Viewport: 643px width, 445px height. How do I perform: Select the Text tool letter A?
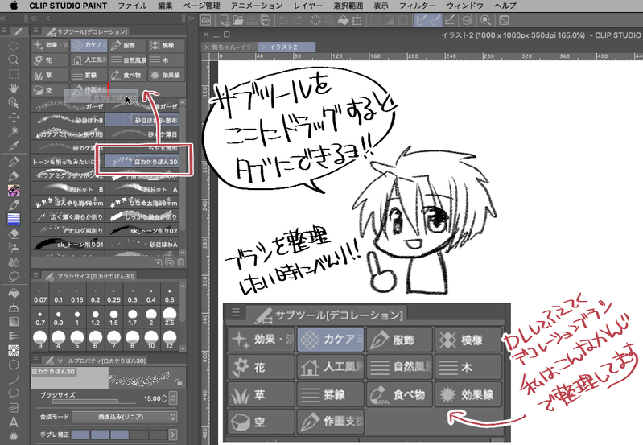(x=14, y=422)
